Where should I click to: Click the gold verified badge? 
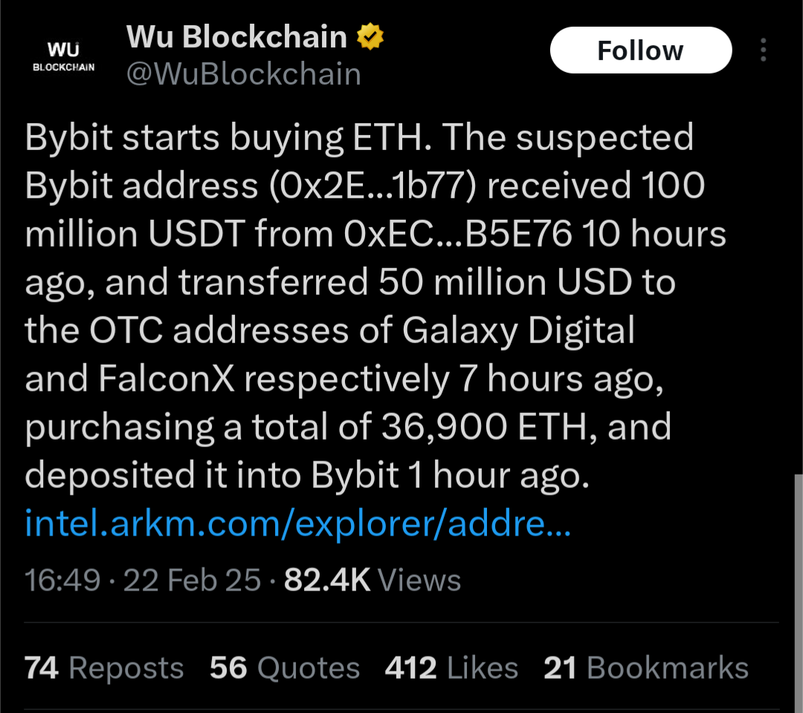click(x=370, y=36)
